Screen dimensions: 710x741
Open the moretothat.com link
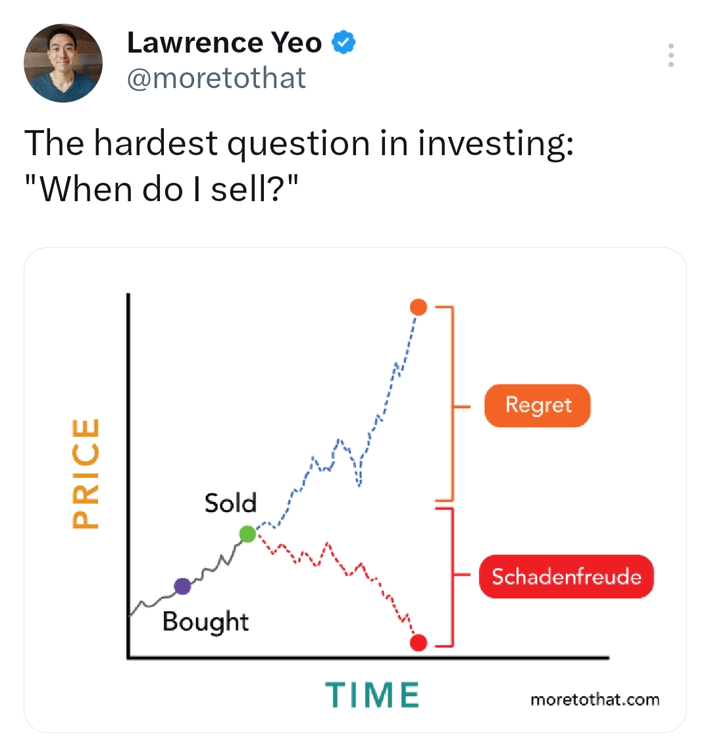[597, 699]
